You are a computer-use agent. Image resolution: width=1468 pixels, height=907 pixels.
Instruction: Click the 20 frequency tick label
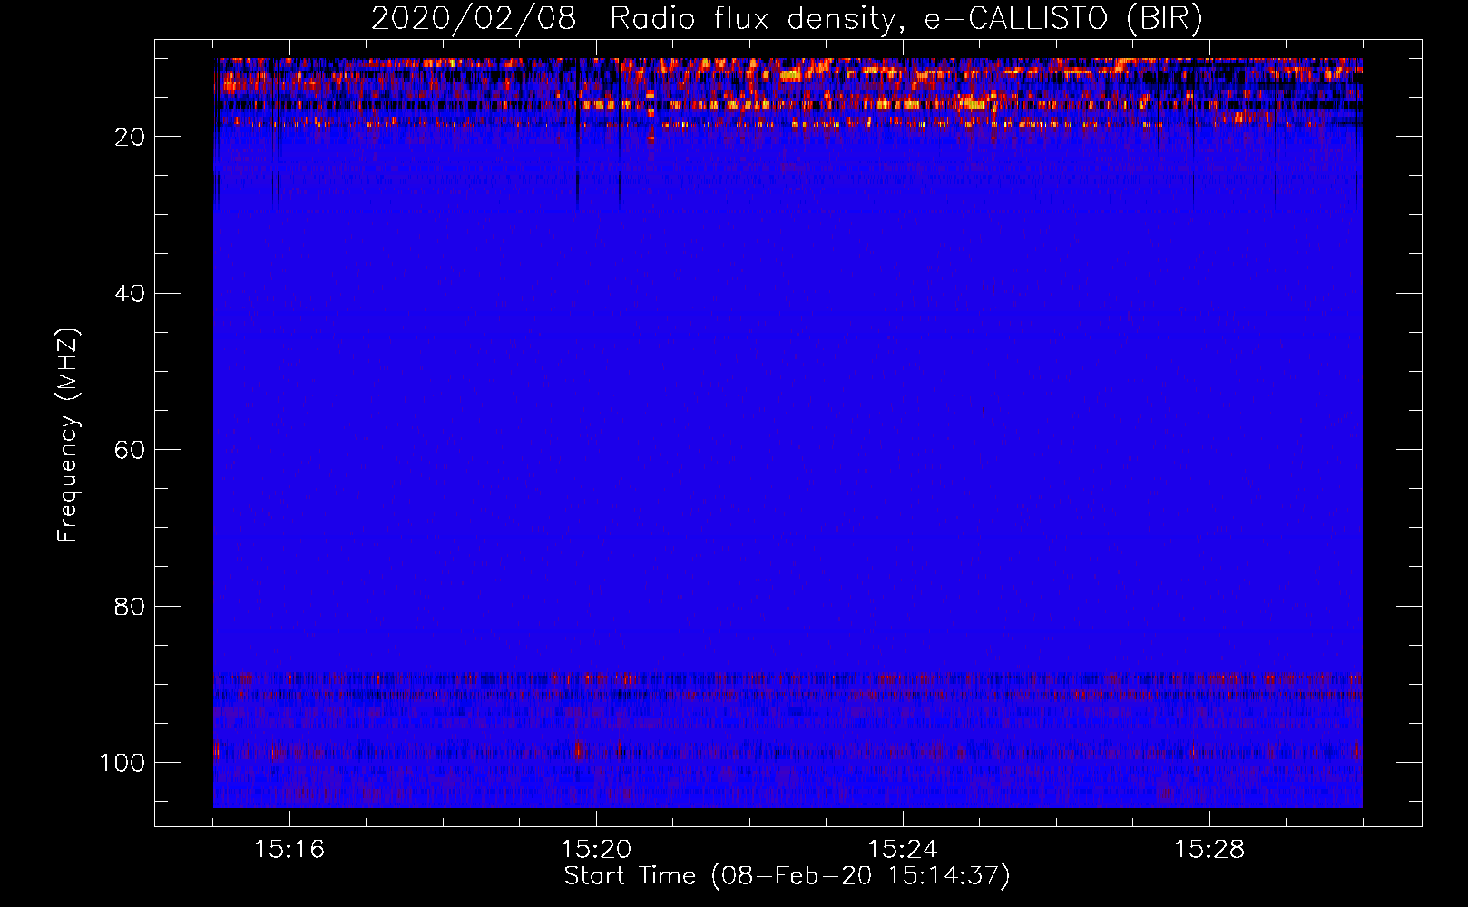point(130,137)
